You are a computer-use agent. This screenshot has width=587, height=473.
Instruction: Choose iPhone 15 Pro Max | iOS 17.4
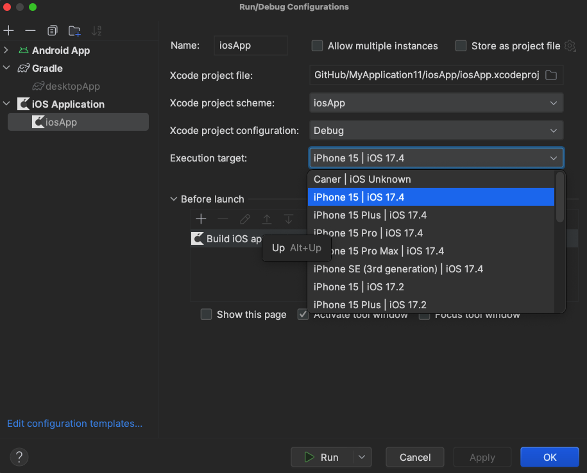click(x=442, y=251)
